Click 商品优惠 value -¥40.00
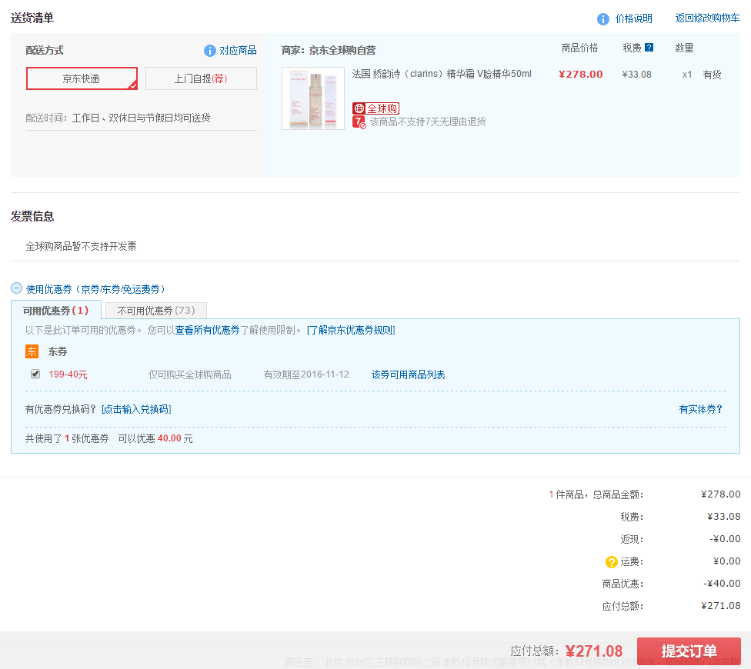Viewport: 751px width, 669px height. (x=722, y=584)
